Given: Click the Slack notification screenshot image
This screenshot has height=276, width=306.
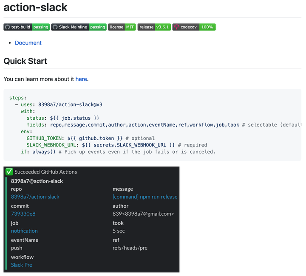Looking at the screenshot, I should (x=91, y=220).
